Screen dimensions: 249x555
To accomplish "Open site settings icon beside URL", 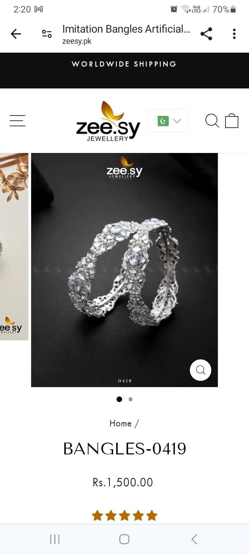I will [47, 34].
